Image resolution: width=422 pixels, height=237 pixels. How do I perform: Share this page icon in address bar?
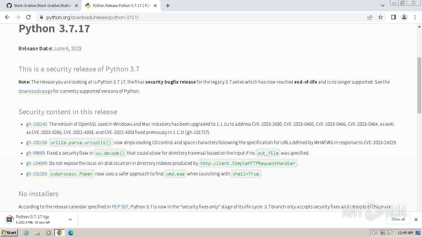pos(370,17)
